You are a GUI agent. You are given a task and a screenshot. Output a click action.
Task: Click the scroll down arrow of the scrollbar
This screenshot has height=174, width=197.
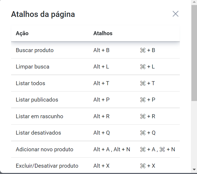pyautogui.click(x=194, y=170)
